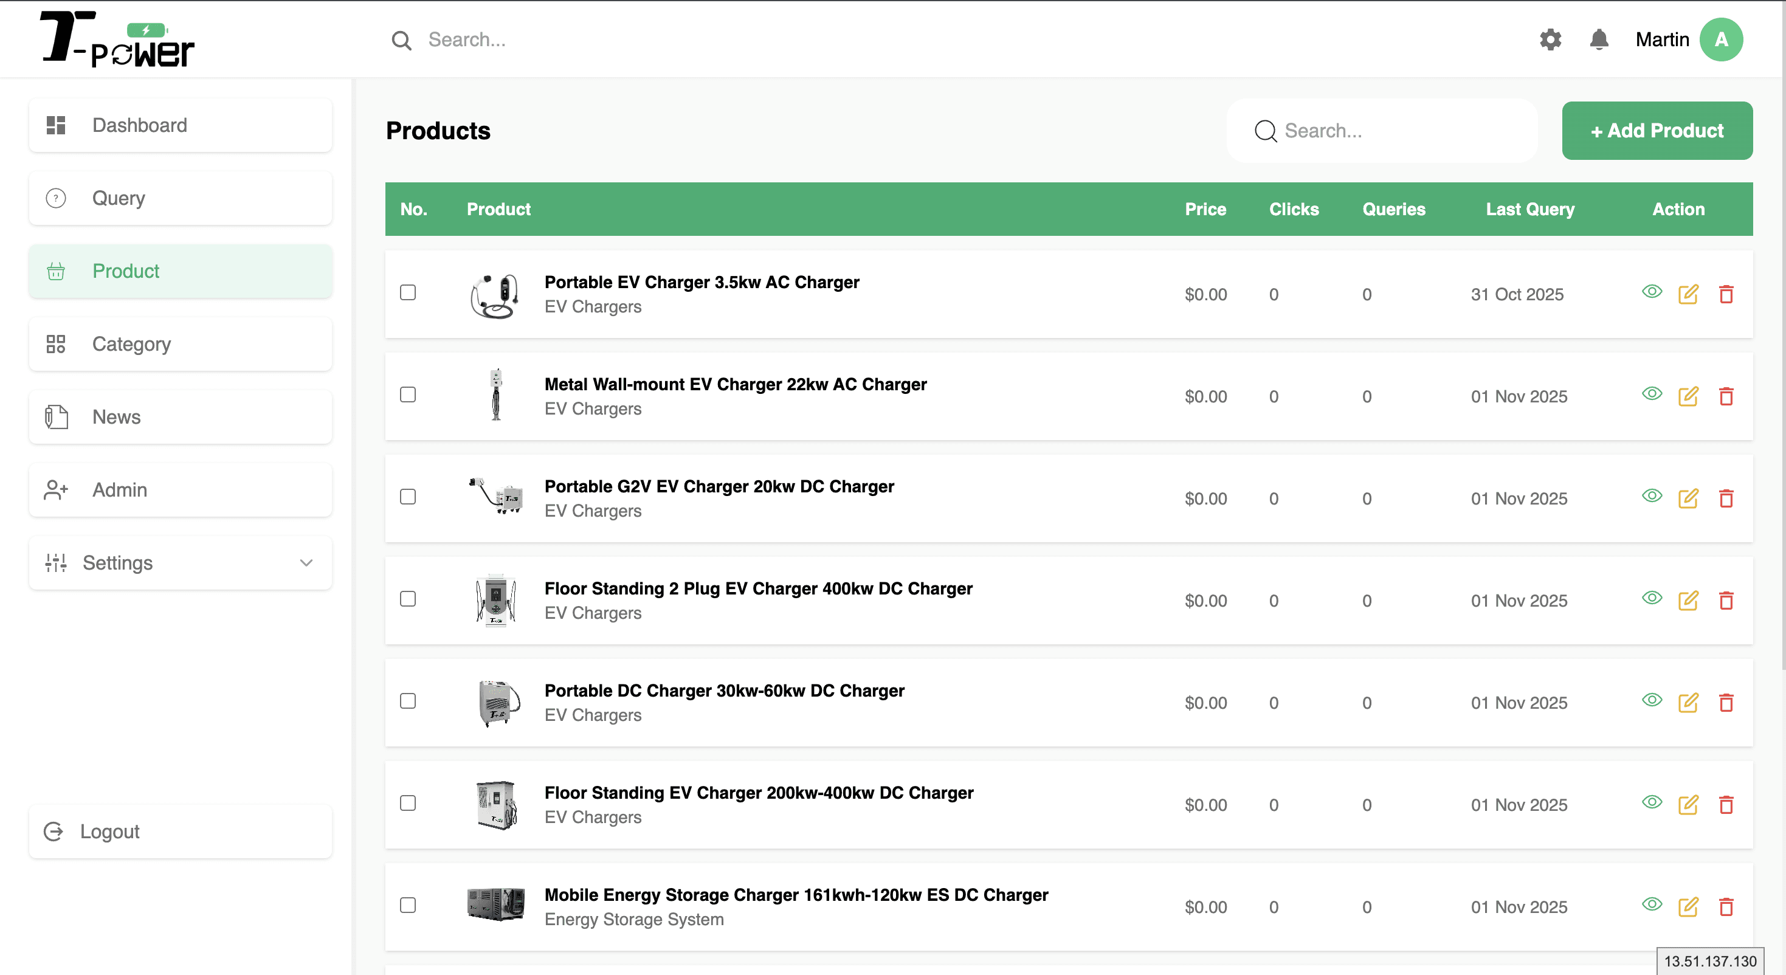Edit the Mobile Energy Storage Charger product
The width and height of the screenshot is (1786, 975).
(1688, 907)
